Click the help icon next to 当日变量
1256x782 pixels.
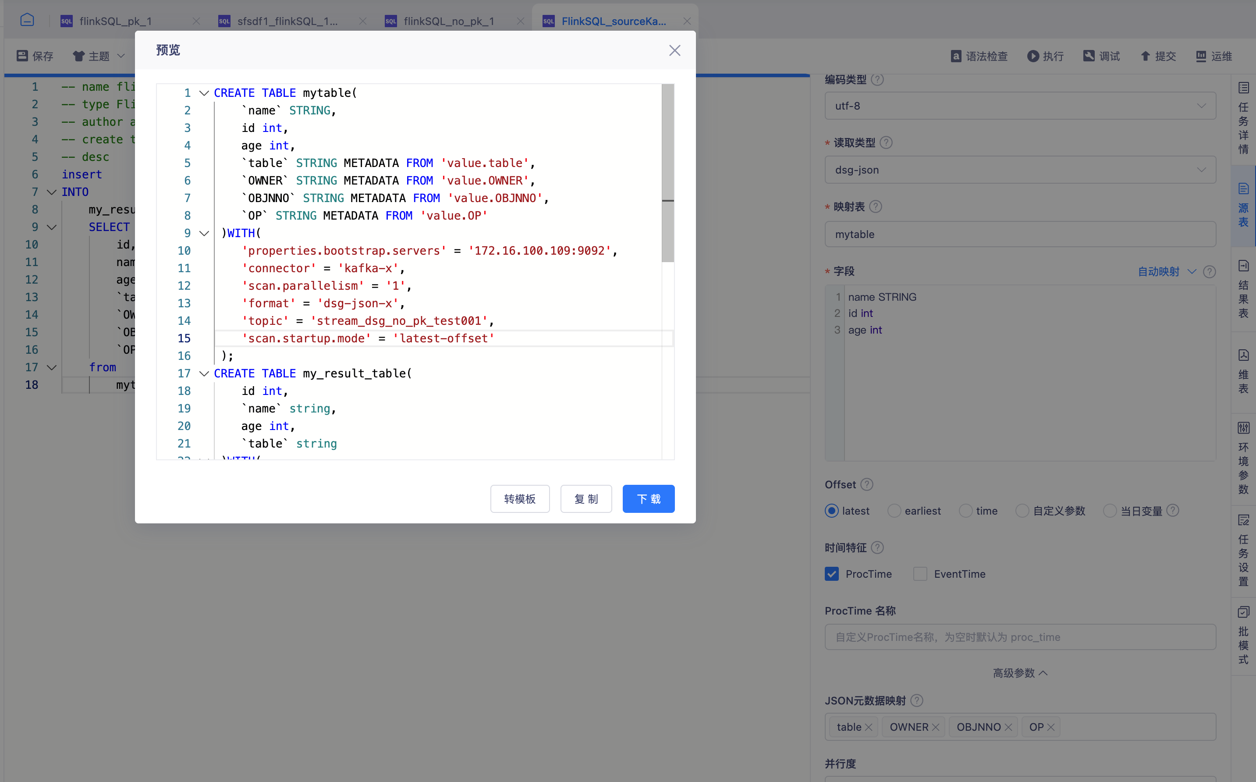click(1173, 511)
